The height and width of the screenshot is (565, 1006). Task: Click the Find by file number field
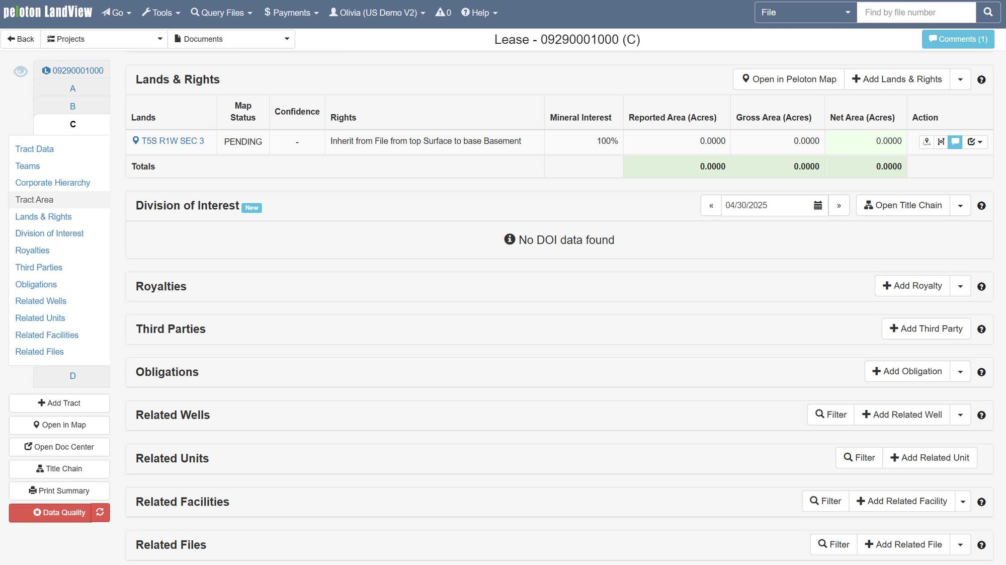[916, 12]
